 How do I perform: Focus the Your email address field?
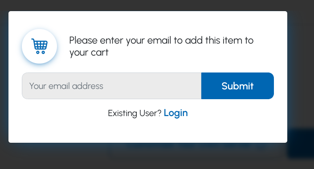tap(111, 86)
